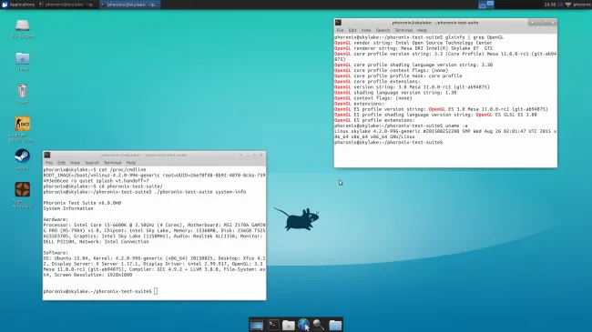592x332 pixels.
Task: Switch to second workspace in the pager
Action: (x=490, y=5)
